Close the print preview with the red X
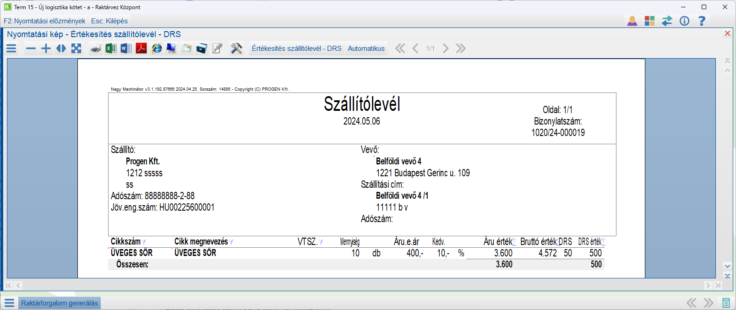The image size is (736, 310). tap(727, 33)
